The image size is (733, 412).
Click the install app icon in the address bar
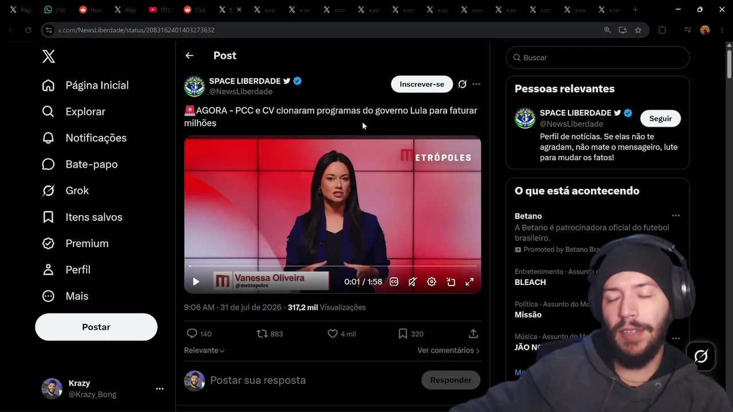click(622, 30)
